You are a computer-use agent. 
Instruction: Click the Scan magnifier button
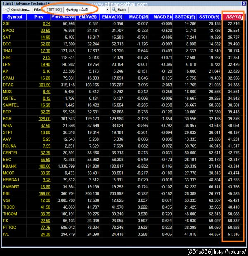(x=119, y=10)
